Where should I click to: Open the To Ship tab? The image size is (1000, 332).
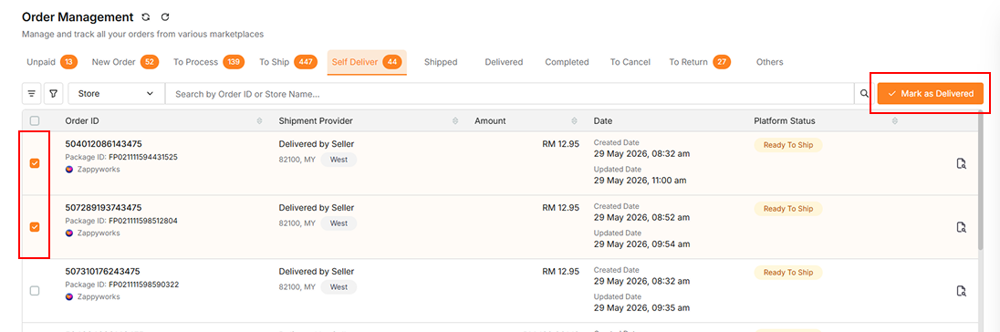point(288,62)
